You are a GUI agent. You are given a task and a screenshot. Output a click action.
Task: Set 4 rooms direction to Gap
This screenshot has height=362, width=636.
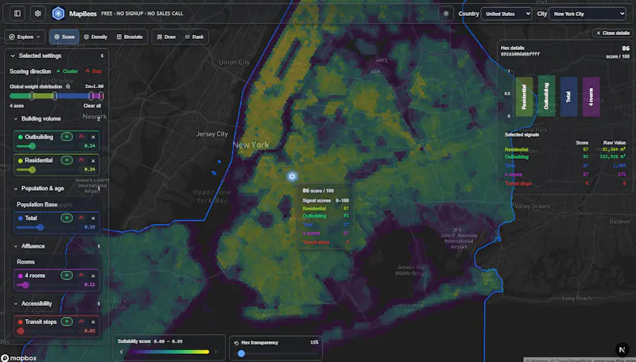(x=82, y=275)
